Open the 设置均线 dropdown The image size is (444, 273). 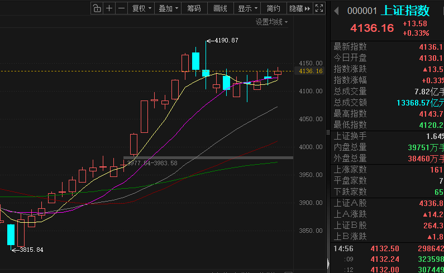click(x=271, y=22)
